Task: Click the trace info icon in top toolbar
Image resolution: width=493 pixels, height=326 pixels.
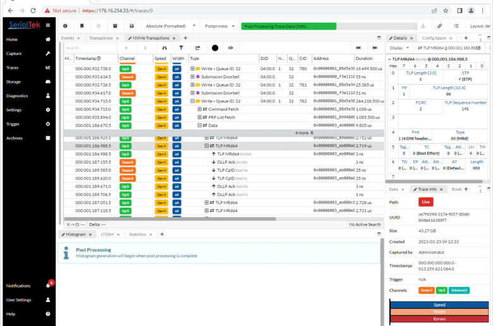Action: pyautogui.click(x=65, y=26)
